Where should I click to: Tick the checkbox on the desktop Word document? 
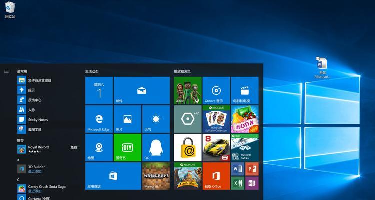318,58
